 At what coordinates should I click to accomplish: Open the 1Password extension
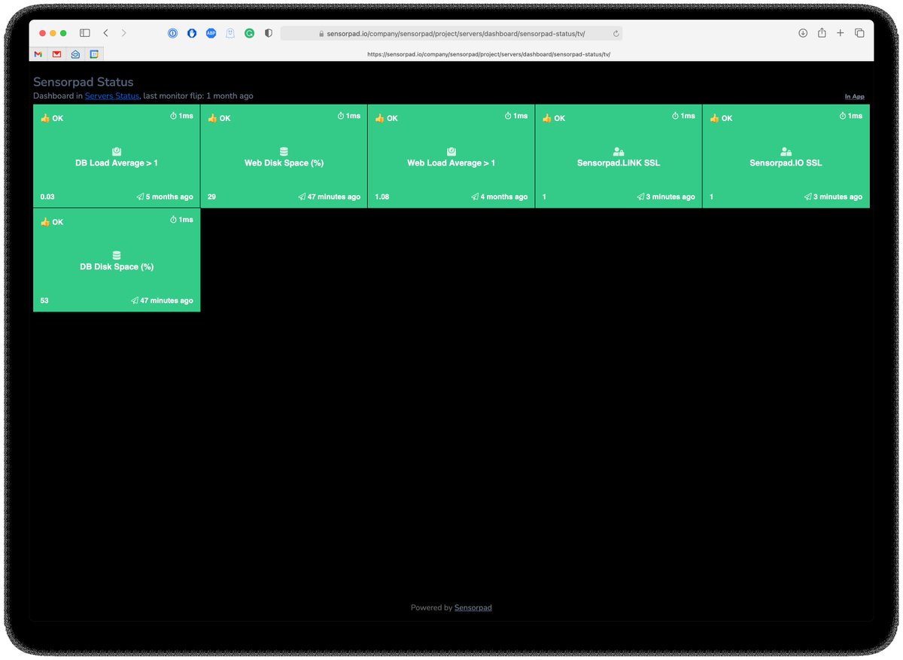click(x=172, y=33)
